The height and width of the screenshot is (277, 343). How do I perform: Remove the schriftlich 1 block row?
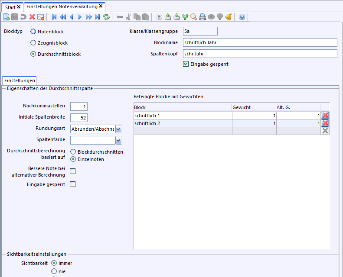(325, 115)
